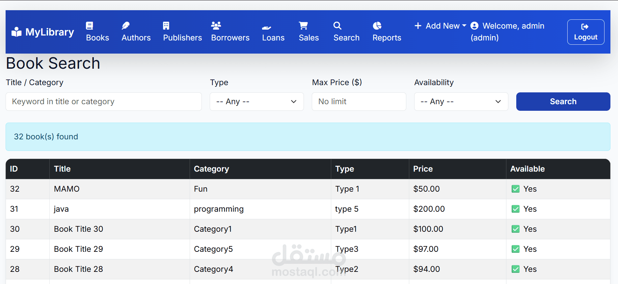This screenshot has width=618, height=284.
Task: Click the Loans hand icon
Action: [x=266, y=28]
